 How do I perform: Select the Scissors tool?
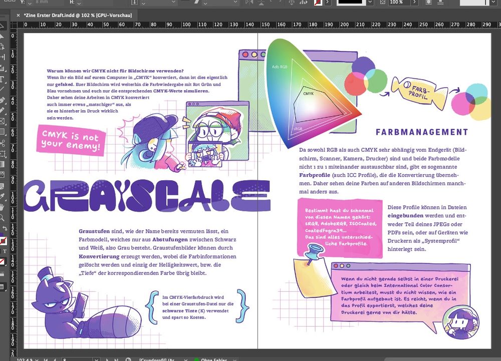click(4, 143)
